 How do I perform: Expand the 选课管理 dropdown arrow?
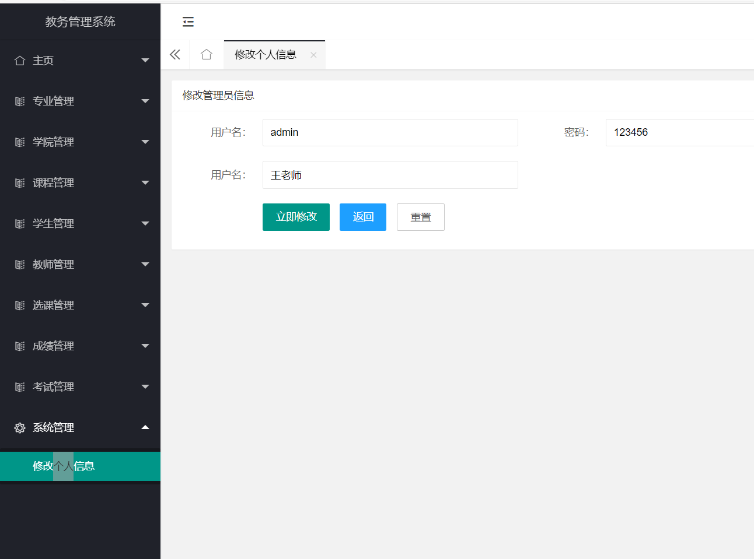145,305
